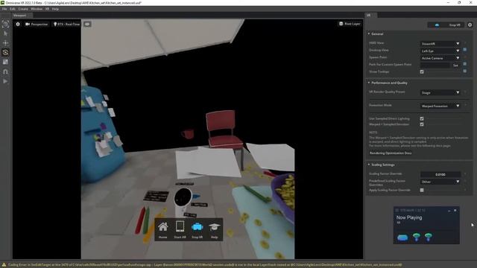This screenshot has width=477, height=268.
Task: Click the 'Path for Custom Spawn Point' label
Action: (390, 65)
